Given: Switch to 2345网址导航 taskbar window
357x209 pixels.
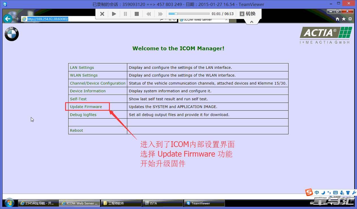Looking at the screenshot, I should coord(38,203).
